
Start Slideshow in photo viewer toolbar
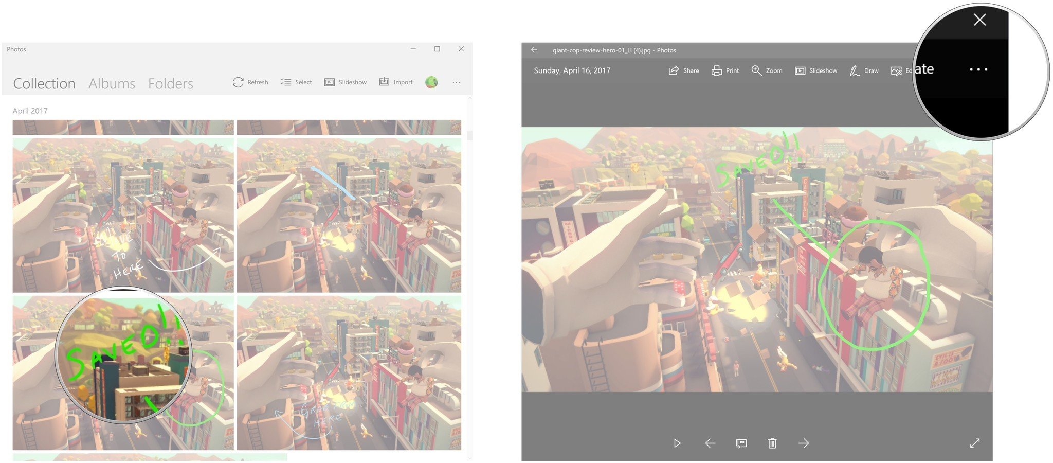pos(816,70)
